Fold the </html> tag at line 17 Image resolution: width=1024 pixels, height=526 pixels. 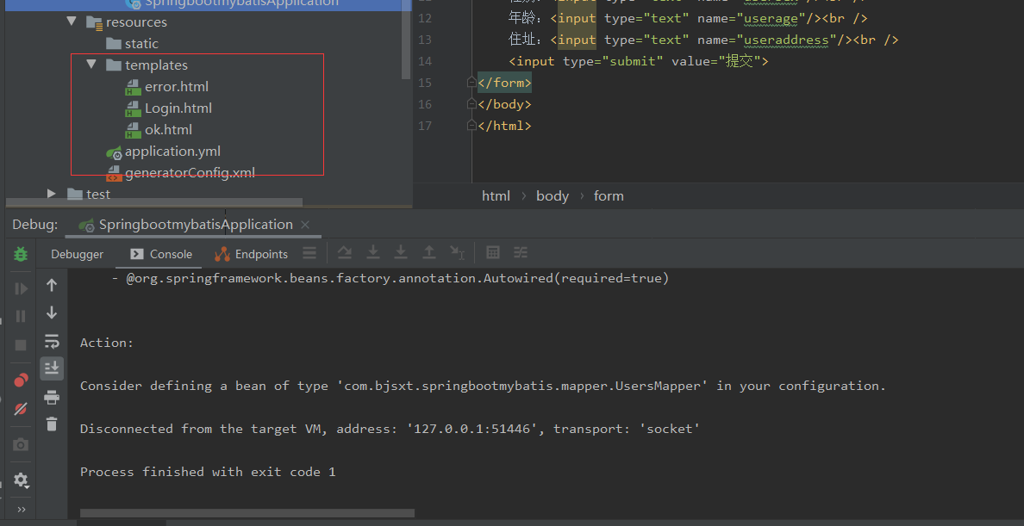(471, 126)
